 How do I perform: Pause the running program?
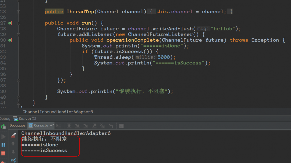click(x=3, y=145)
